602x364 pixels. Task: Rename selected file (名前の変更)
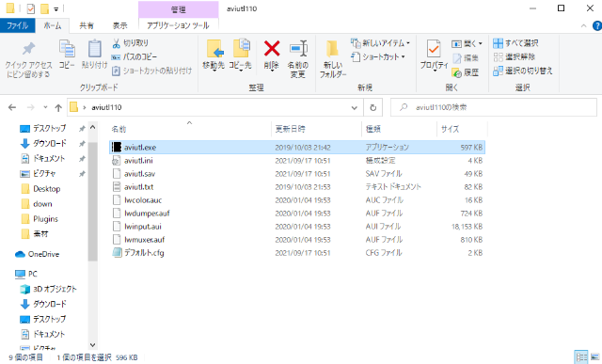[298, 58]
